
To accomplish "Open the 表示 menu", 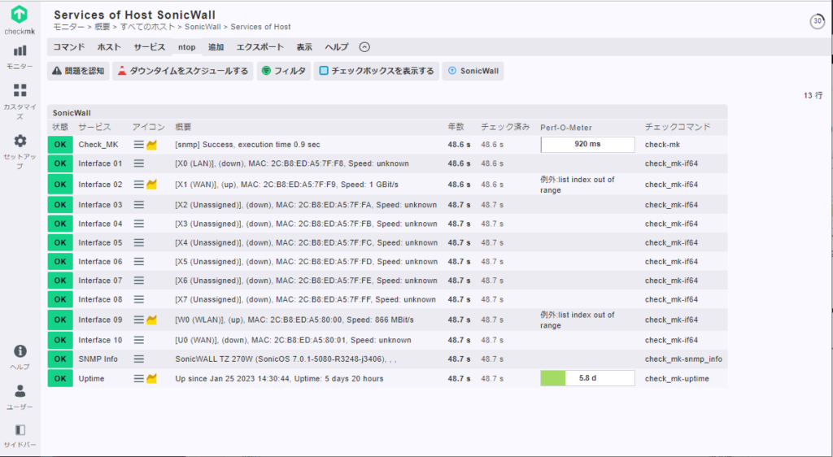I will coord(304,46).
